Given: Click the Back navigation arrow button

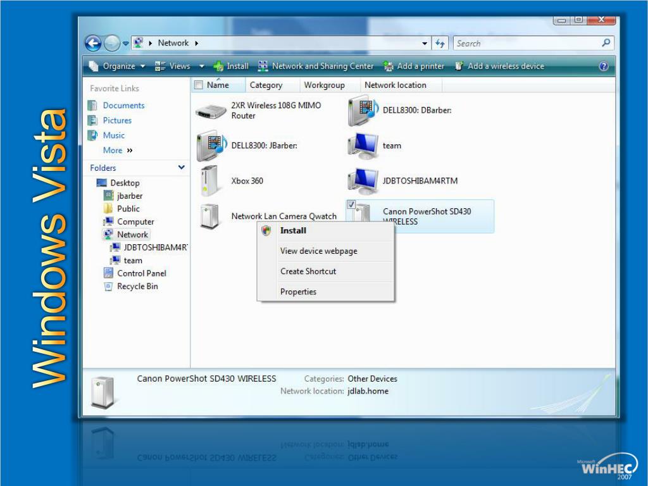Looking at the screenshot, I should click(x=93, y=43).
